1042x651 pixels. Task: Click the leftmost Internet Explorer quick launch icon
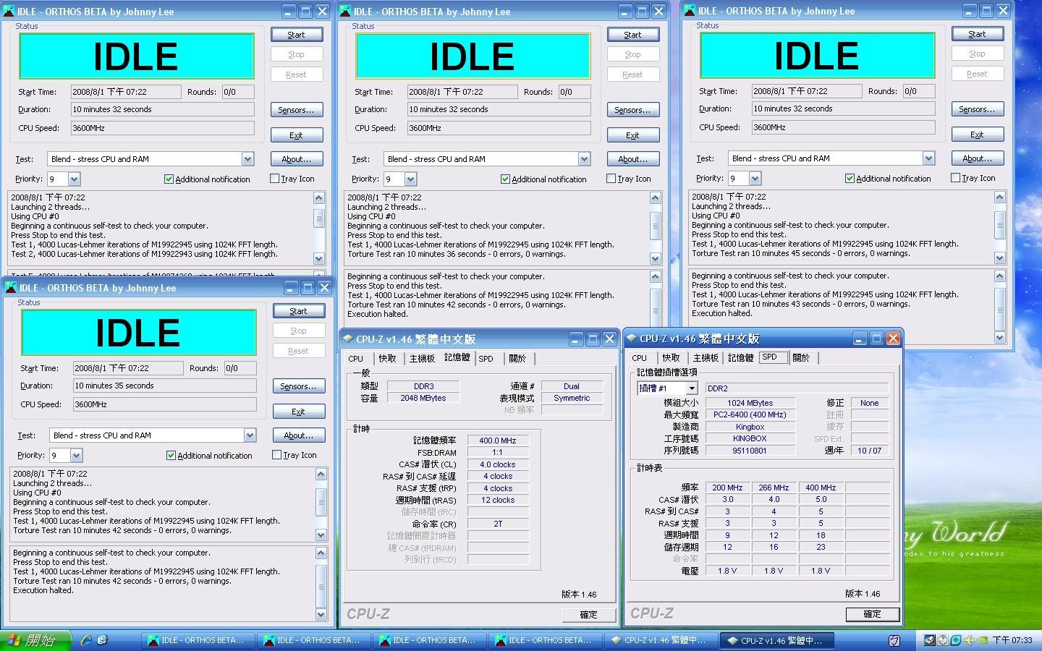87,640
